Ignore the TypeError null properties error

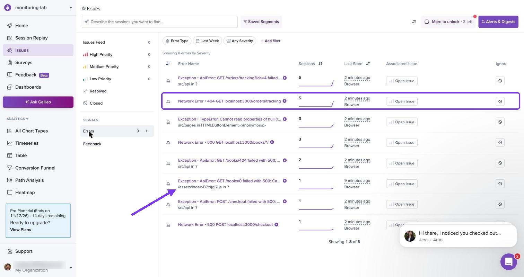[500, 122]
